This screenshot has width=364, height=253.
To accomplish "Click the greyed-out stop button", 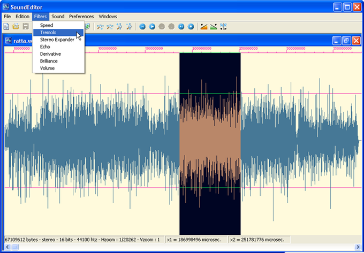I will (x=171, y=27).
